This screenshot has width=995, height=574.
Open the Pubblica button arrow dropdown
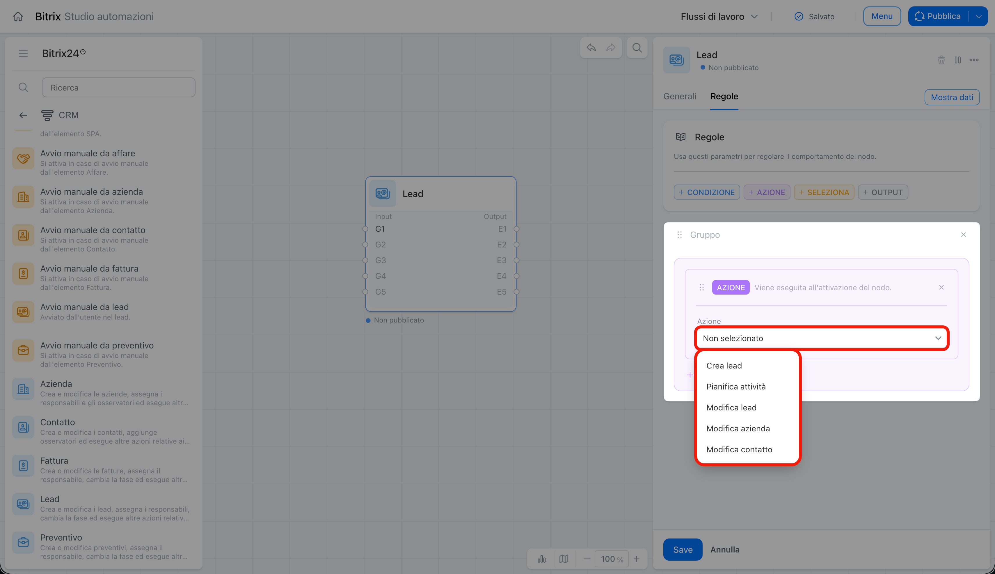(x=978, y=17)
